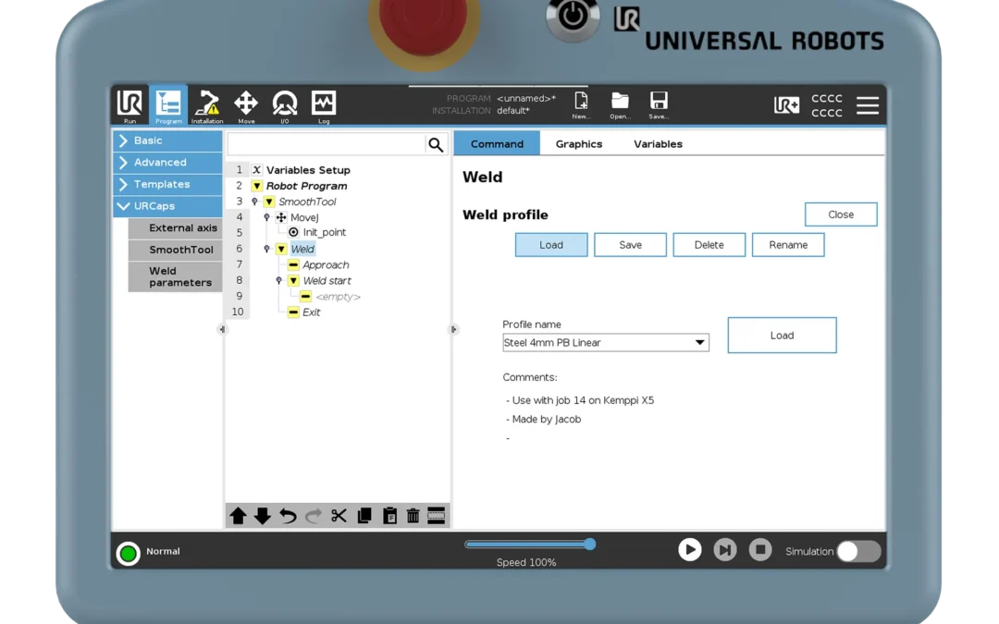
Task: Click the Stop button
Action: pos(760,550)
